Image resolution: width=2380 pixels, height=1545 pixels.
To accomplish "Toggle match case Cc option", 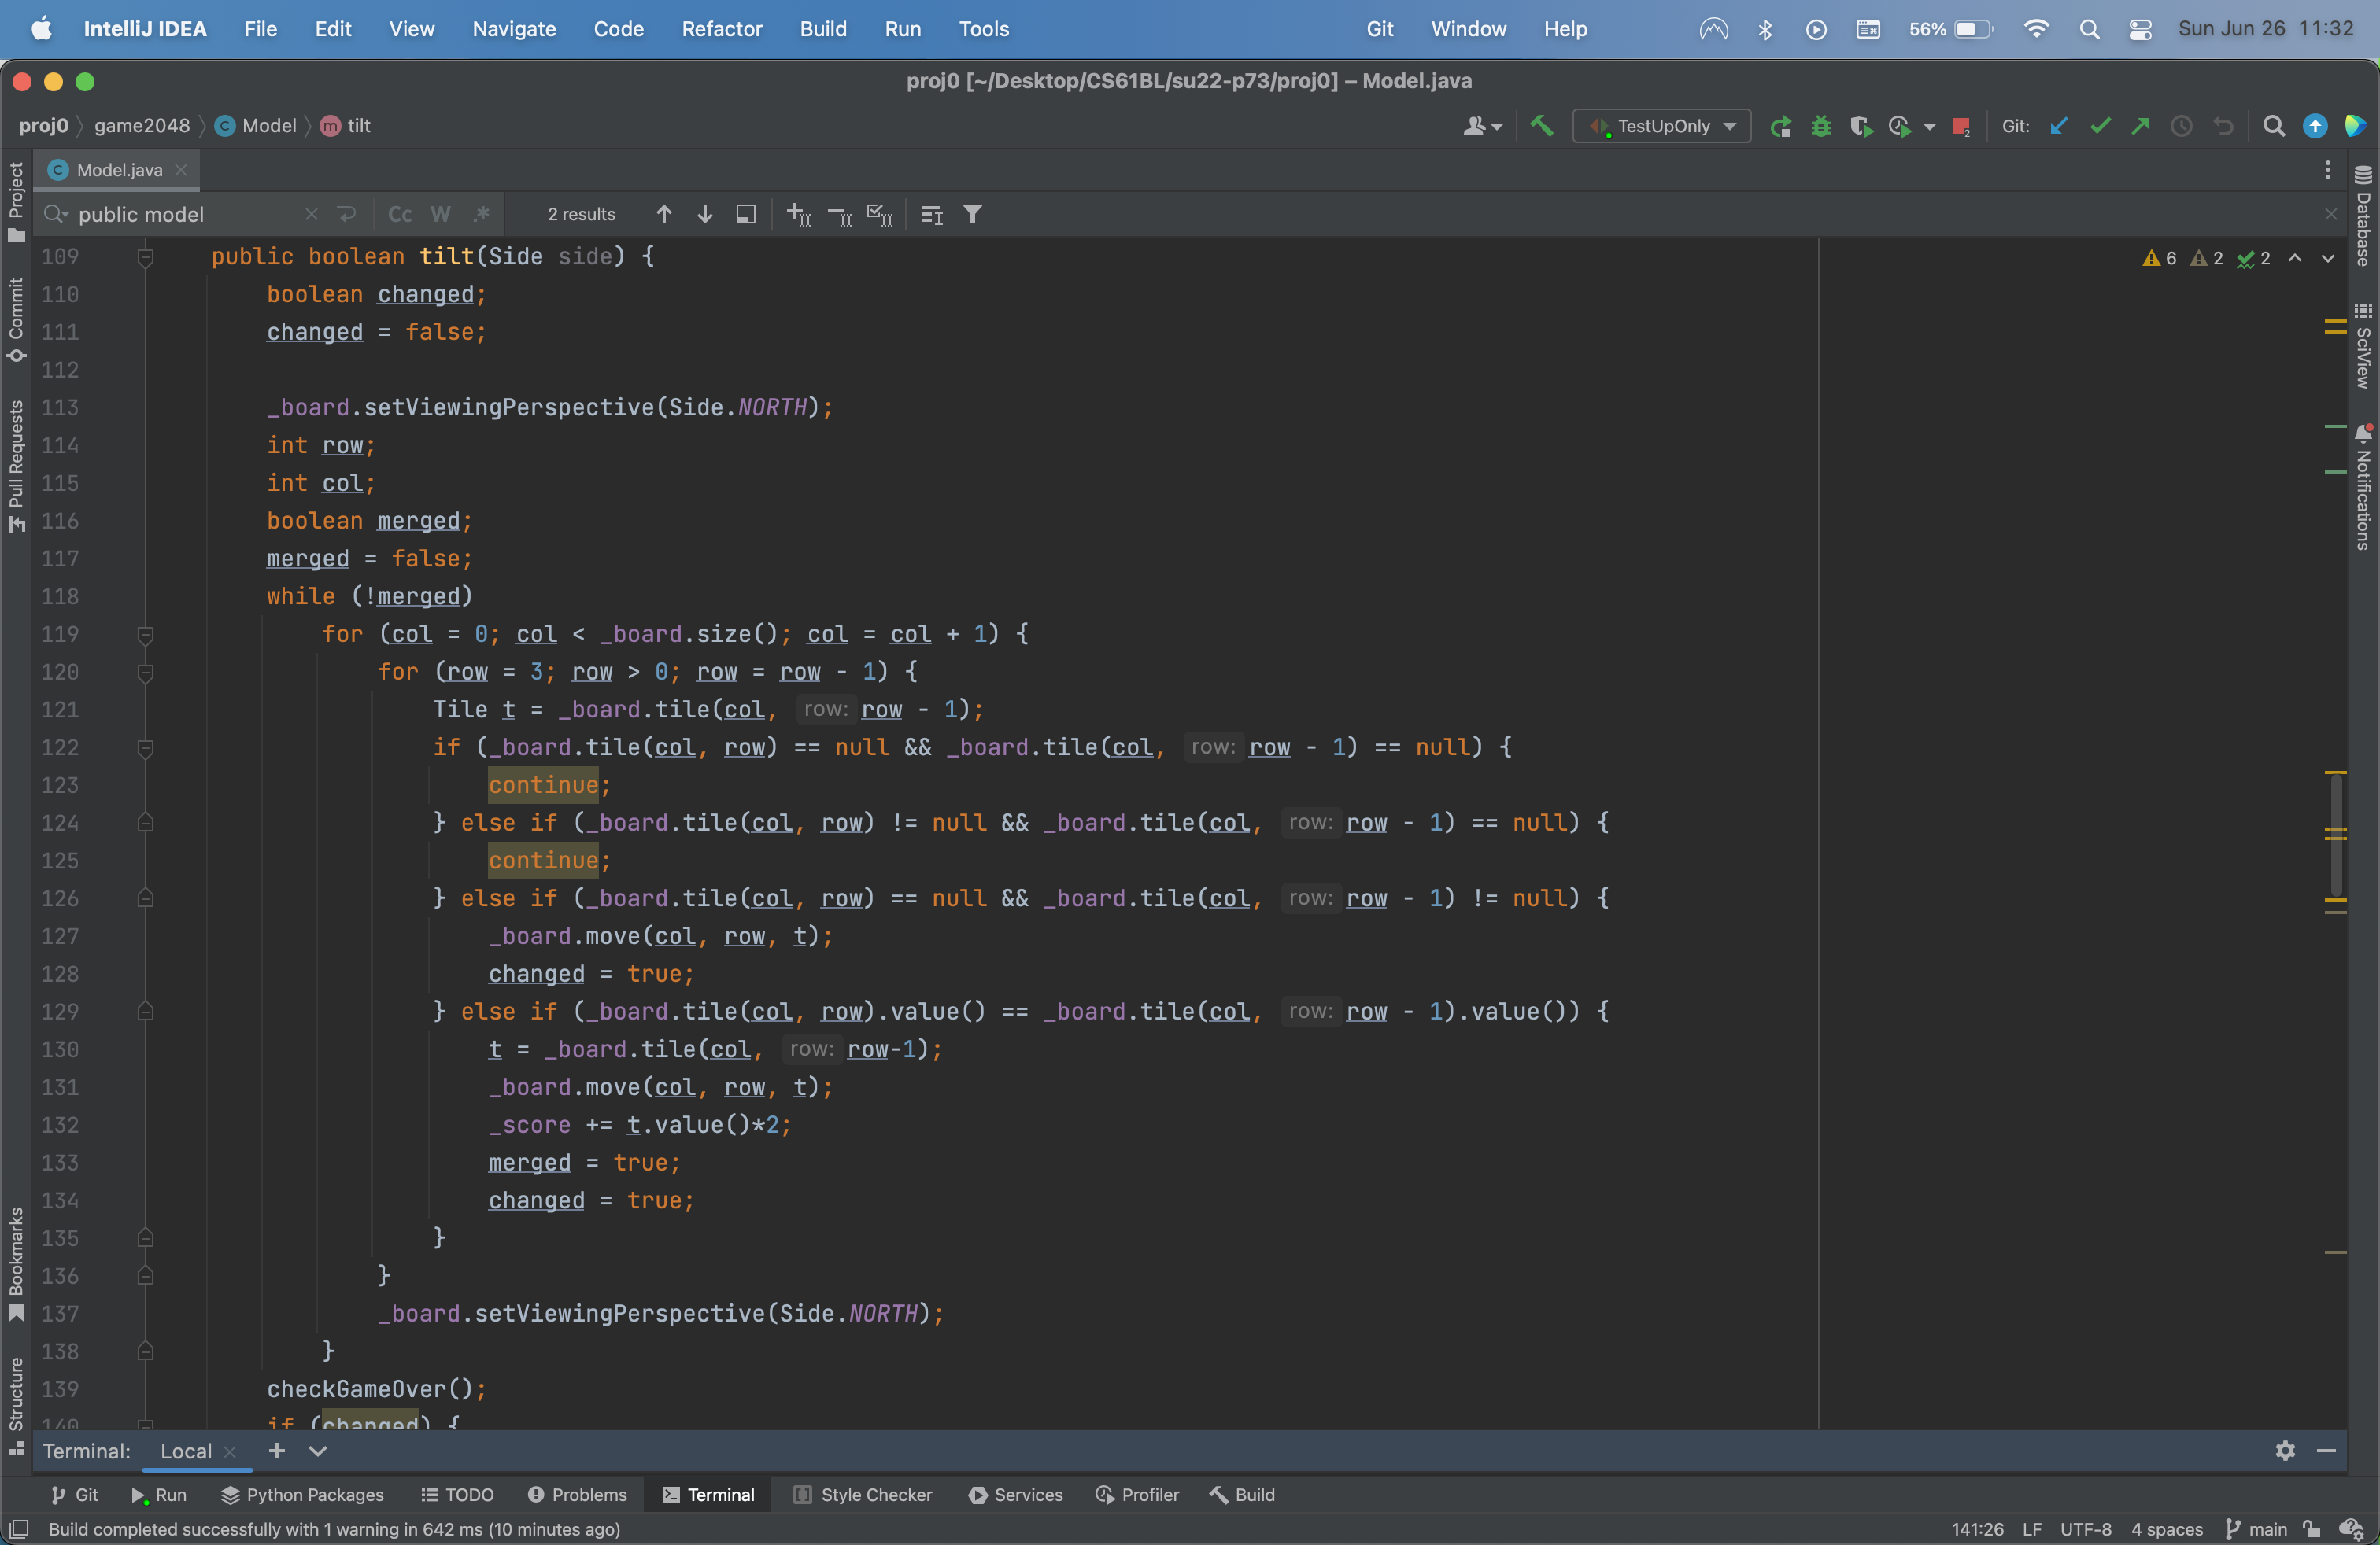I will tap(399, 214).
